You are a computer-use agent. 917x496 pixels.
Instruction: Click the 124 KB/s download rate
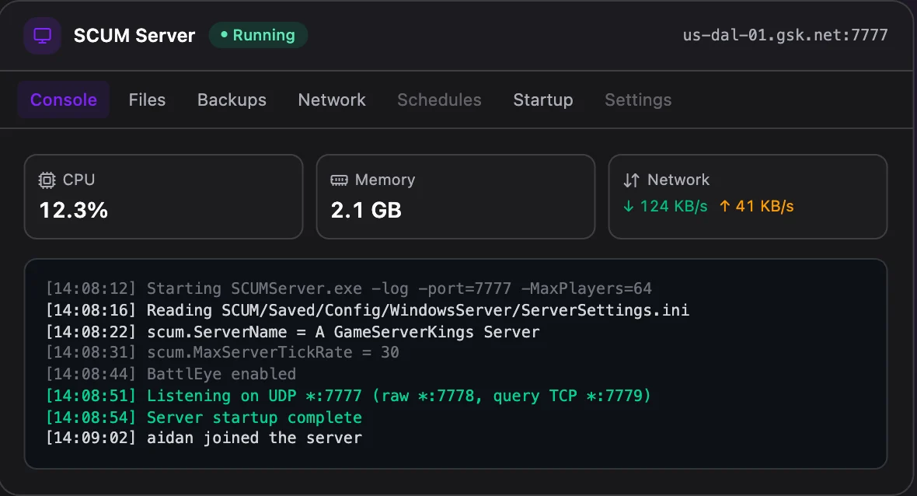[x=674, y=206]
